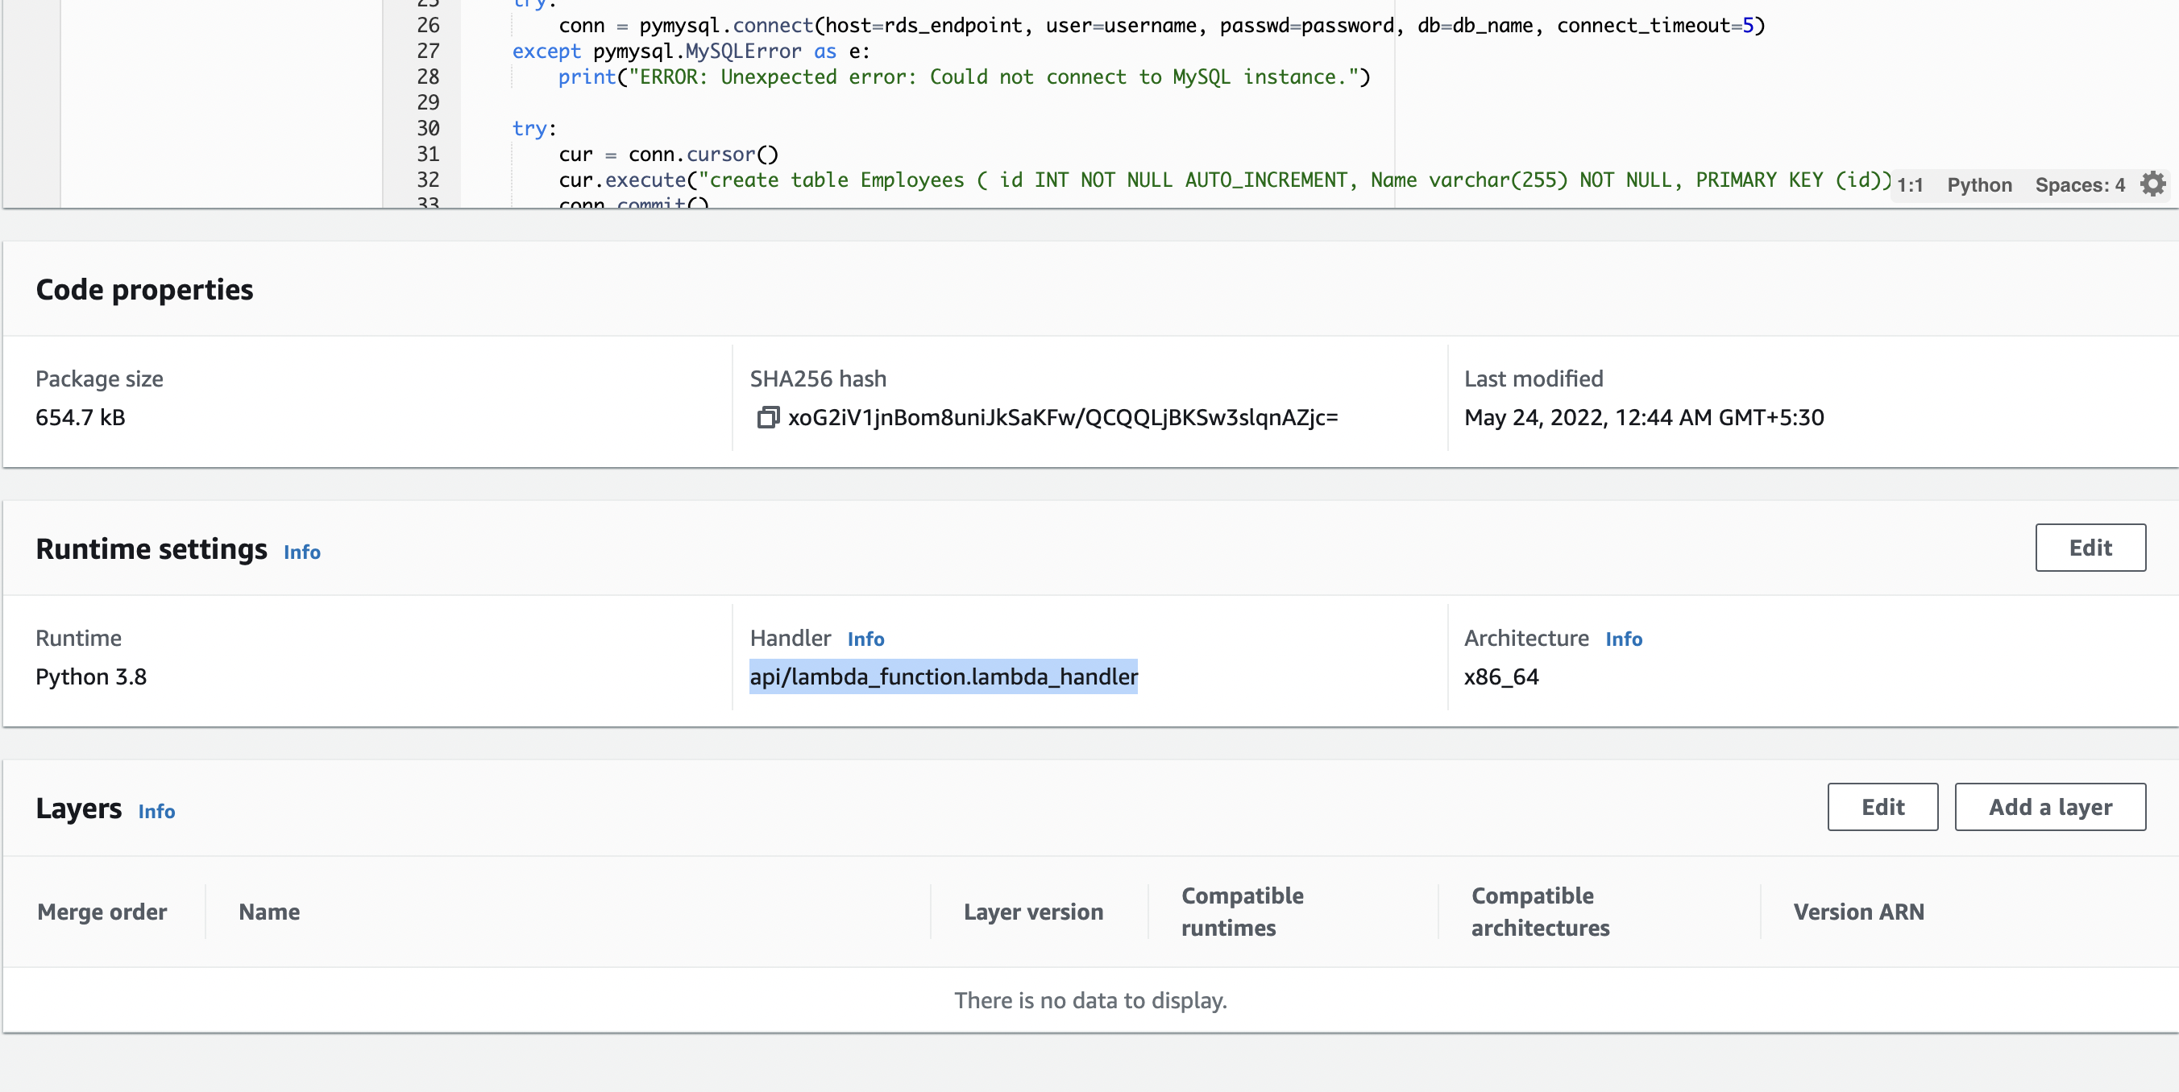Click Version ARN column header
The width and height of the screenshot is (2179, 1092).
click(x=1858, y=912)
